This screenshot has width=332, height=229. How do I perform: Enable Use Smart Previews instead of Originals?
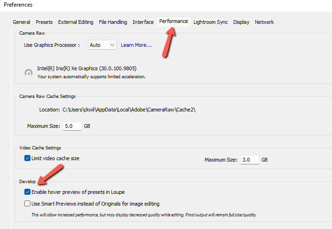[x=27, y=204]
